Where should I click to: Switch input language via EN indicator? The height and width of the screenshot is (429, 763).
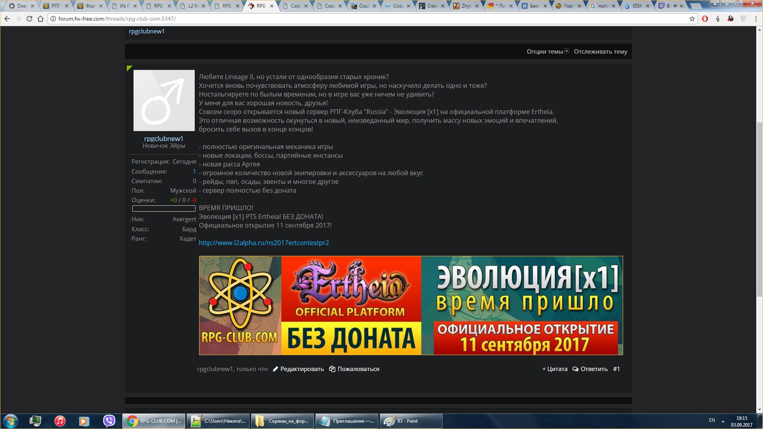712,420
